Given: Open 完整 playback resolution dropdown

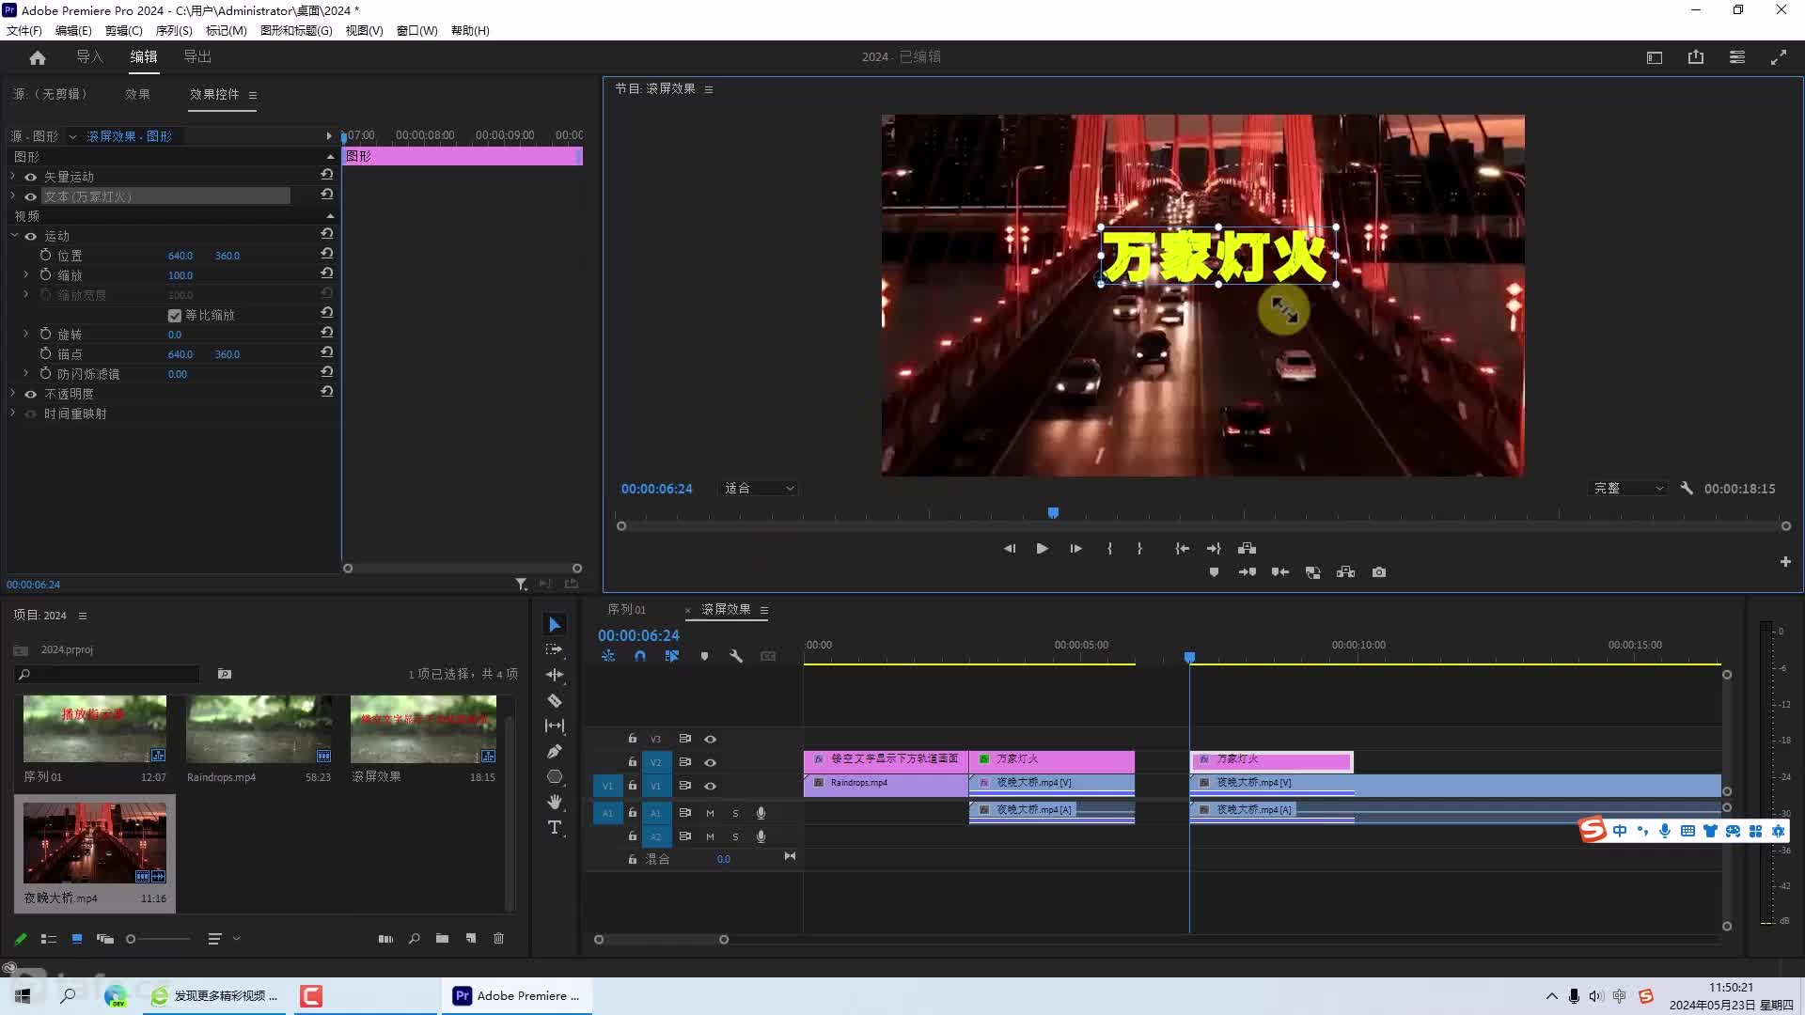Looking at the screenshot, I should pos(1629,489).
